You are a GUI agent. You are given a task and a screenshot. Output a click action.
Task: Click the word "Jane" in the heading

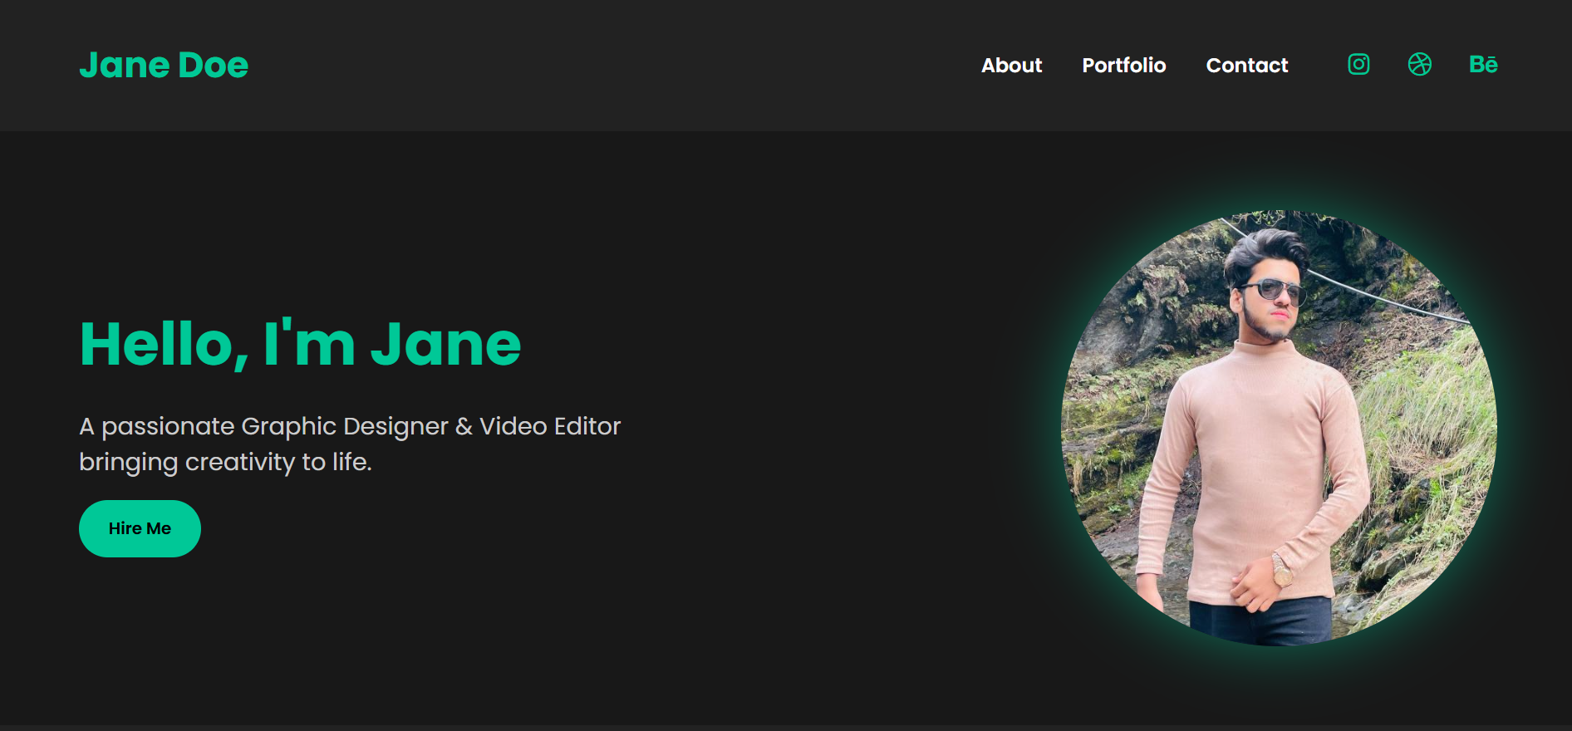coord(445,344)
